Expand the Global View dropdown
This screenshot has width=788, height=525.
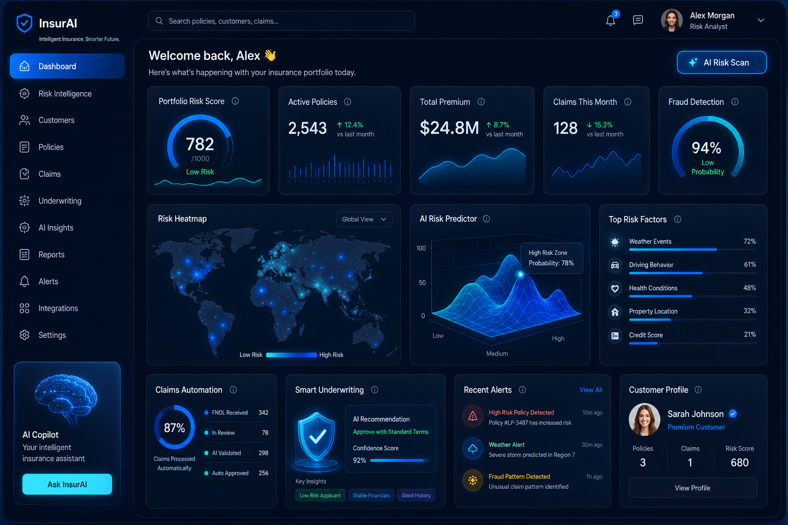[364, 219]
